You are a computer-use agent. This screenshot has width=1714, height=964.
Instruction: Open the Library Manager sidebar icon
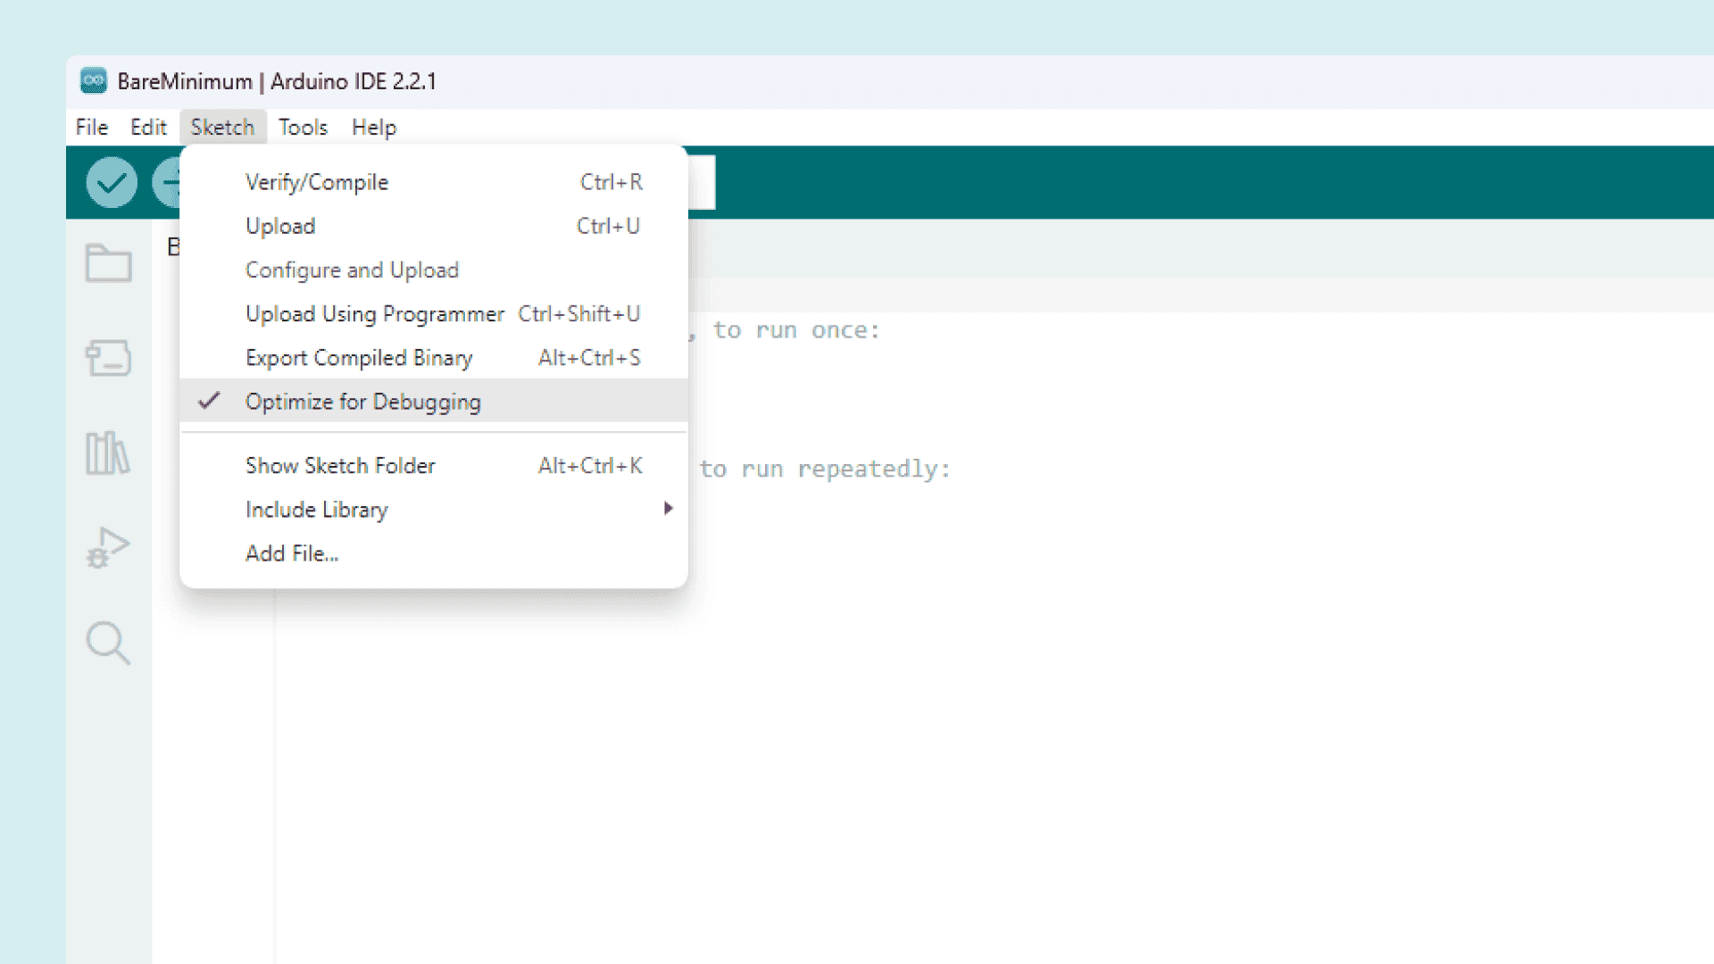[x=108, y=453]
